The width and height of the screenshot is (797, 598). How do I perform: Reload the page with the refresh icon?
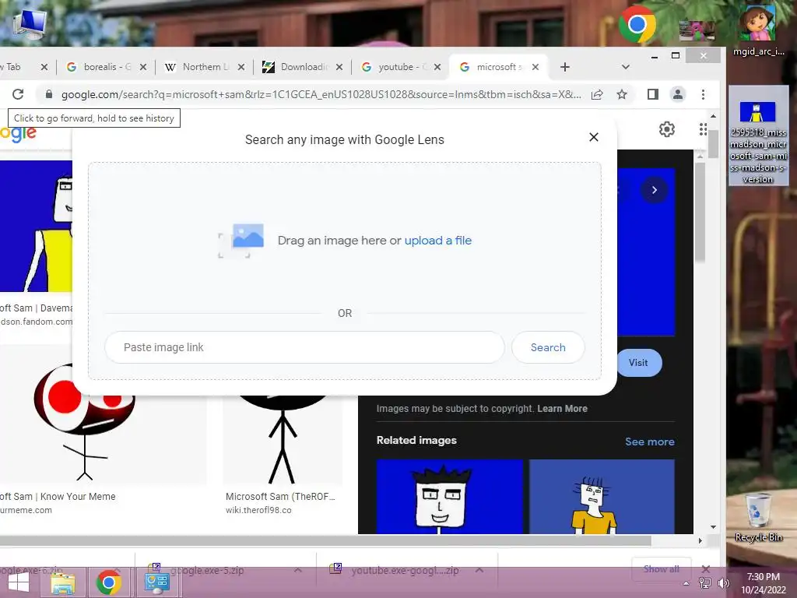[18, 94]
